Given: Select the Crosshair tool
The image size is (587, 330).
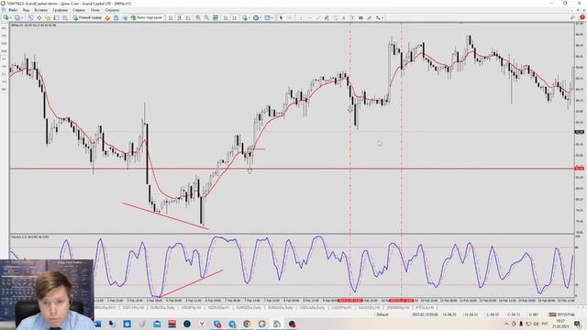Looking at the screenshot, I should tap(290, 17).
